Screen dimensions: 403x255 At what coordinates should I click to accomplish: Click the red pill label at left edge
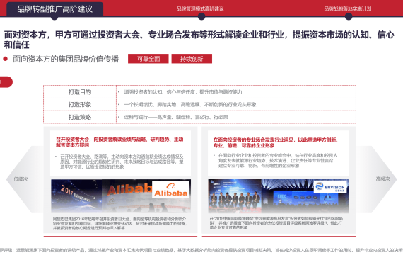coord(6,82)
